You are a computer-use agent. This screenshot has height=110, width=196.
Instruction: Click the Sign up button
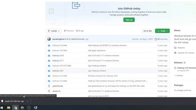(129, 20)
